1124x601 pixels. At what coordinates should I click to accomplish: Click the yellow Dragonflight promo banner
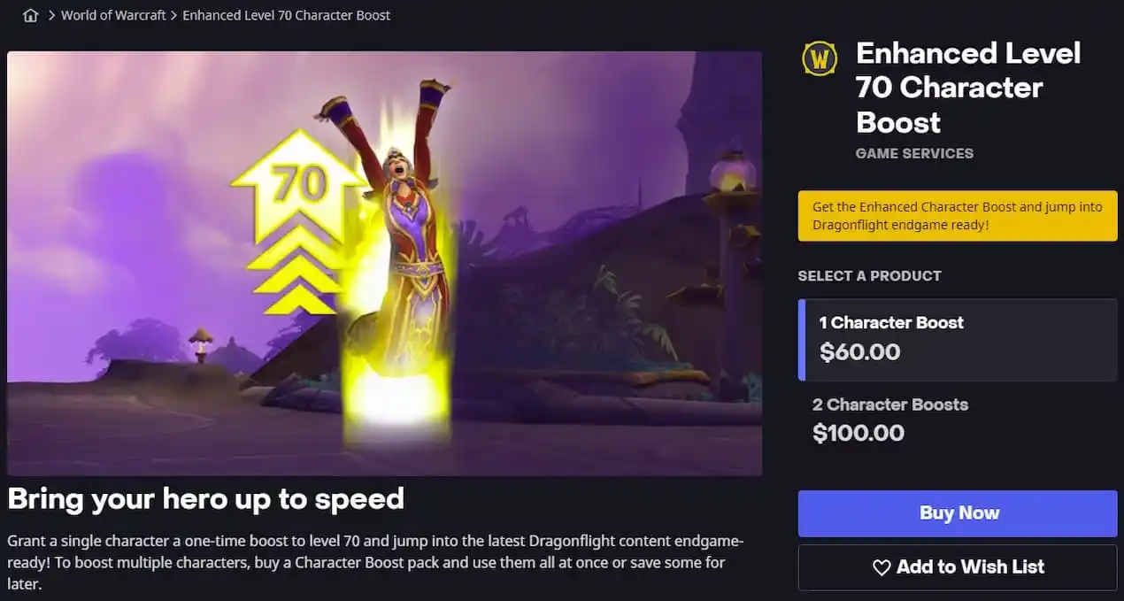[958, 216]
